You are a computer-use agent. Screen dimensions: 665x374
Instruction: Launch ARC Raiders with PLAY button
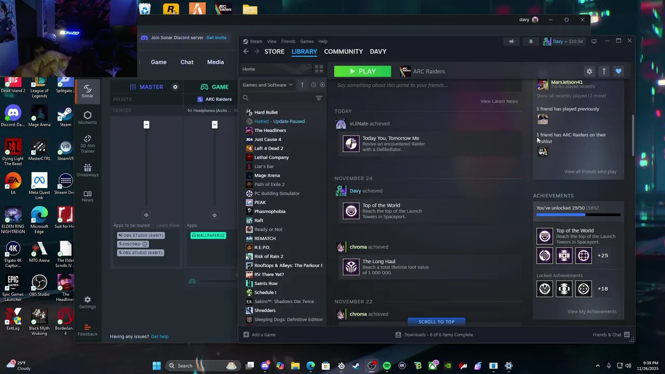pos(363,71)
